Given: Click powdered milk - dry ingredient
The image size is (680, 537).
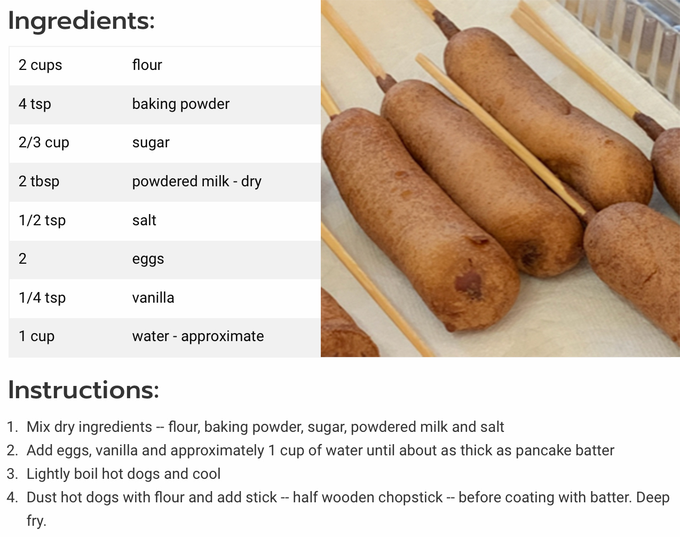Looking at the screenshot, I should coord(197,182).
